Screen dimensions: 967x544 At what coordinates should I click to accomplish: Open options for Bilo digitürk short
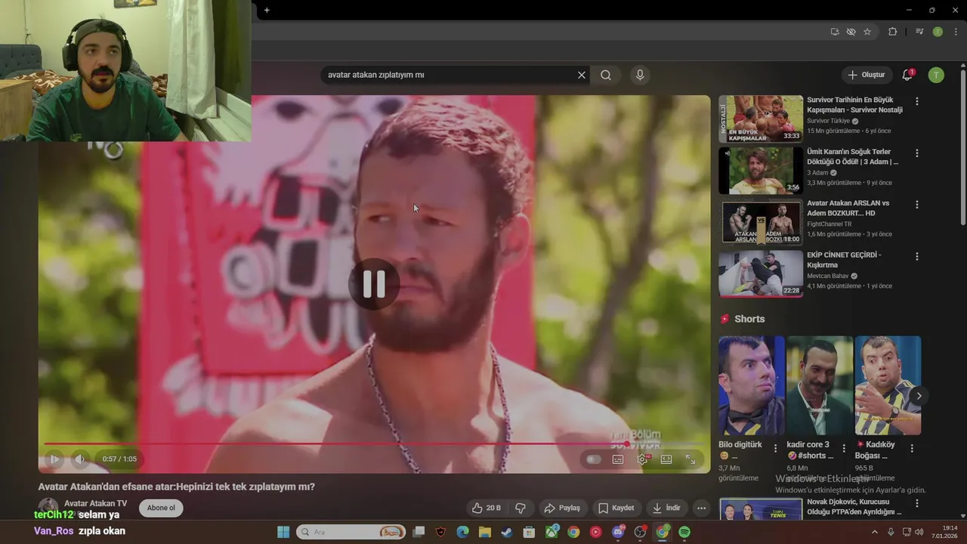coord(775,448)
